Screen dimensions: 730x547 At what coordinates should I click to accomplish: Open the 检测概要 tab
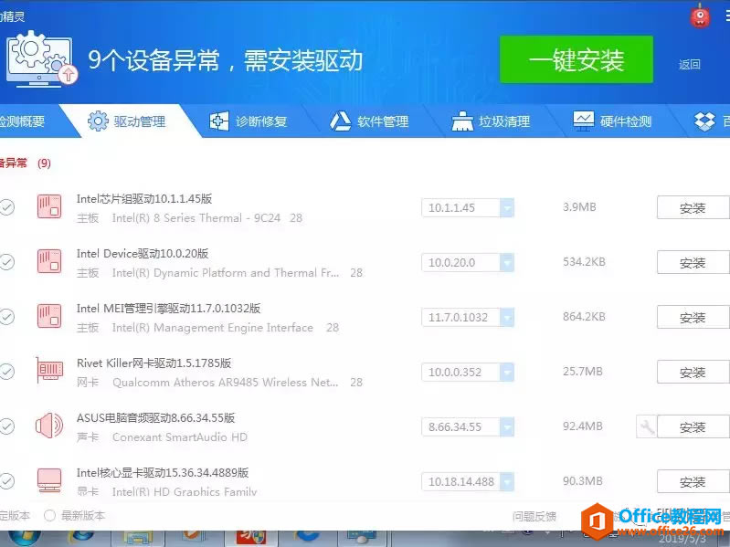[22, 121]
